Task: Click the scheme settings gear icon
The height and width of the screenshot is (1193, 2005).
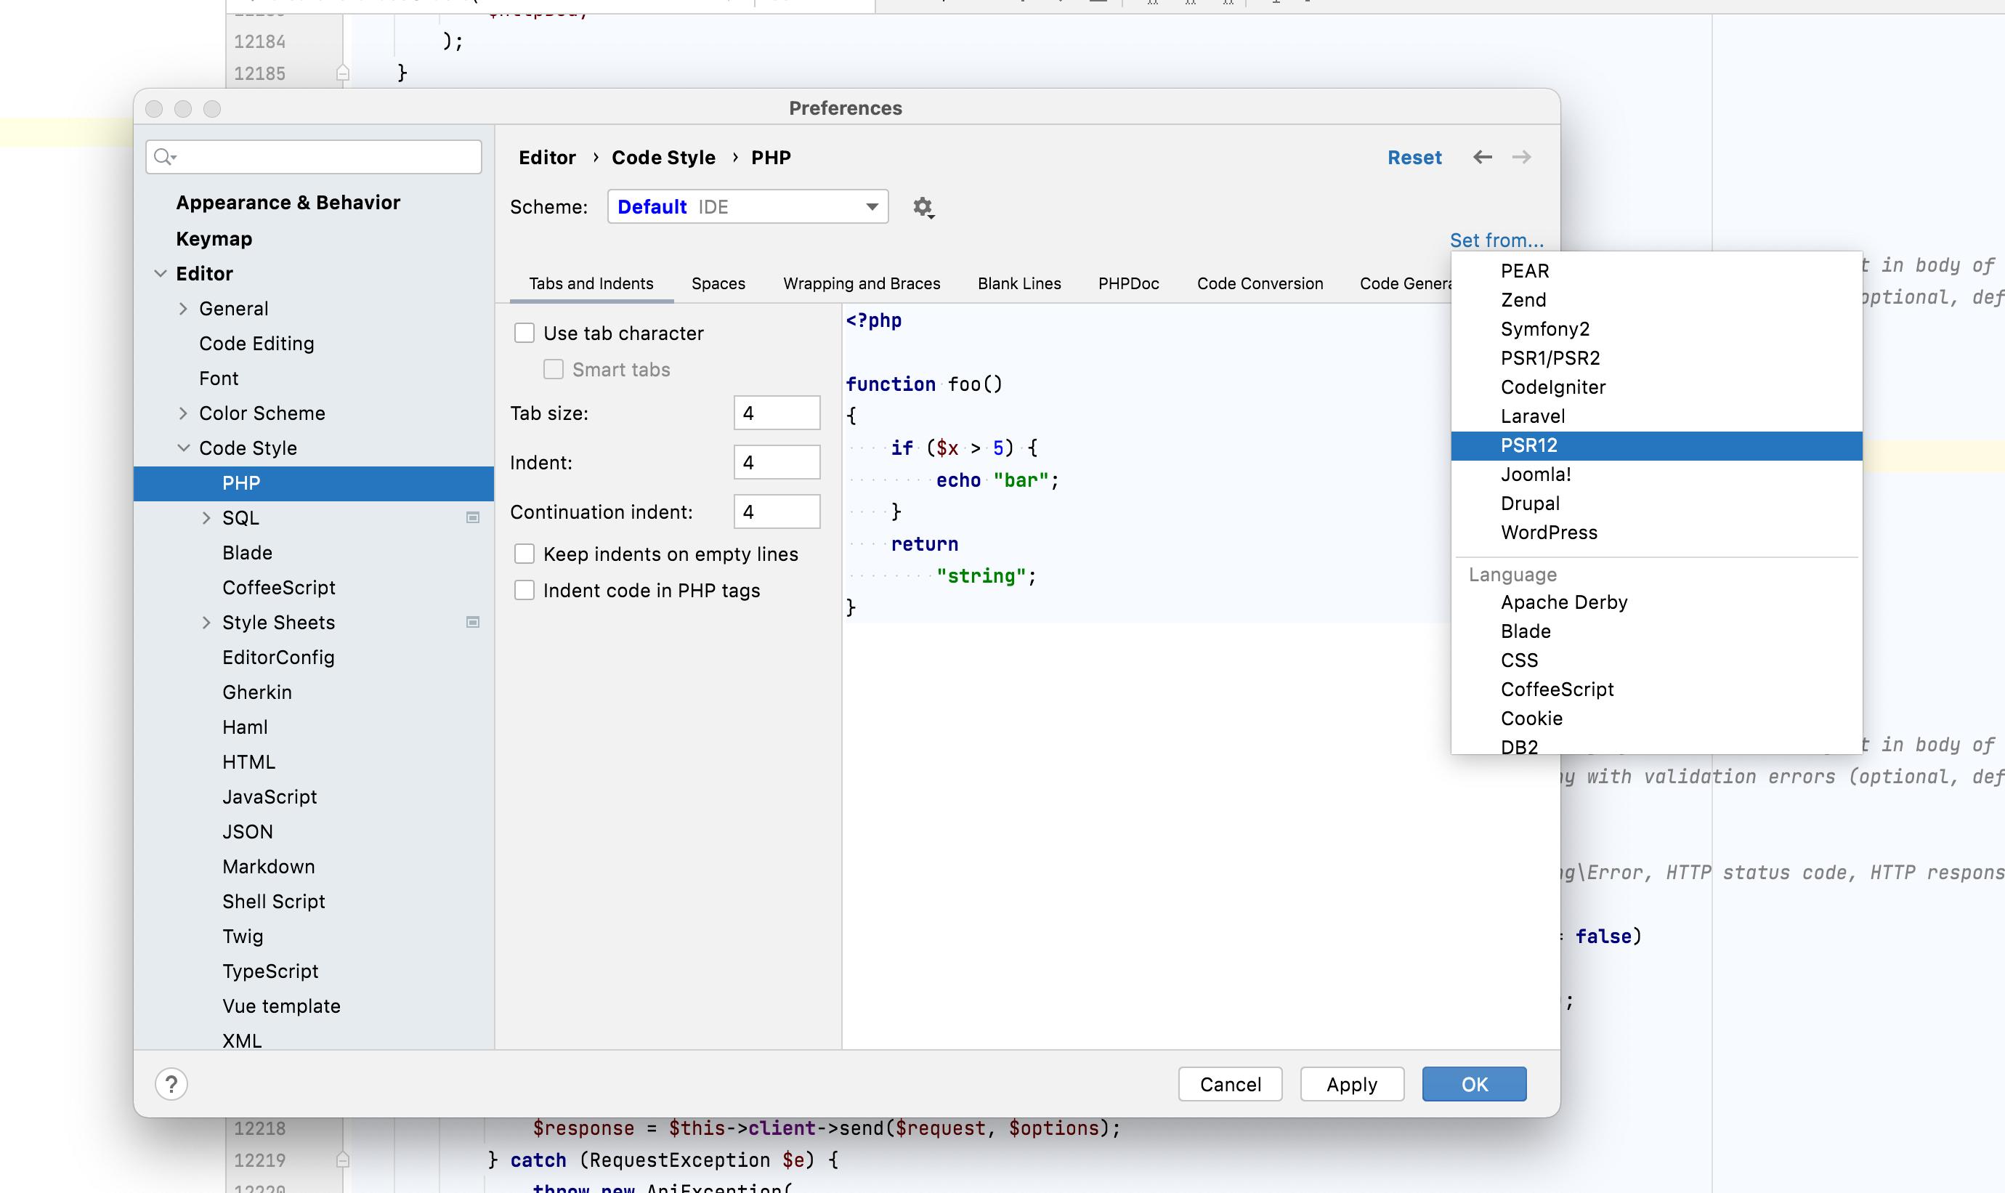Action: coord(923,207)
